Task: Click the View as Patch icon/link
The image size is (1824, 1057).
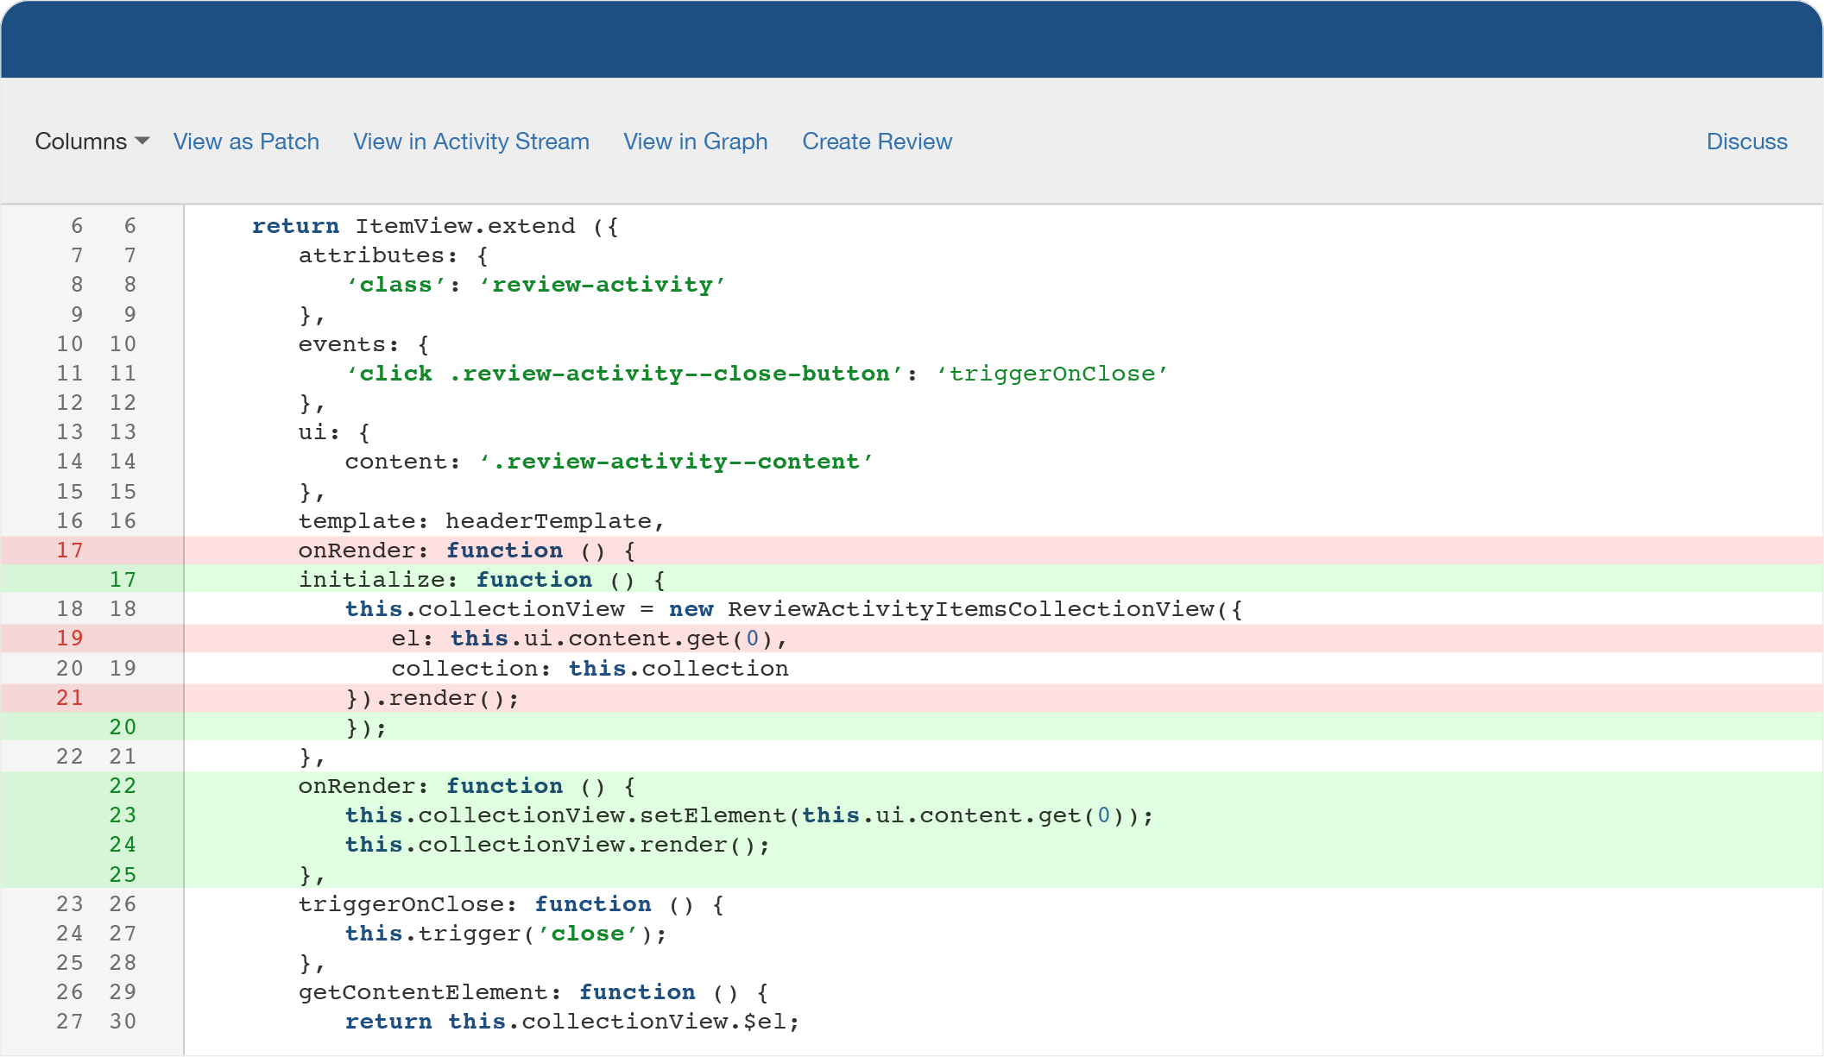Action: pos(247,140)
